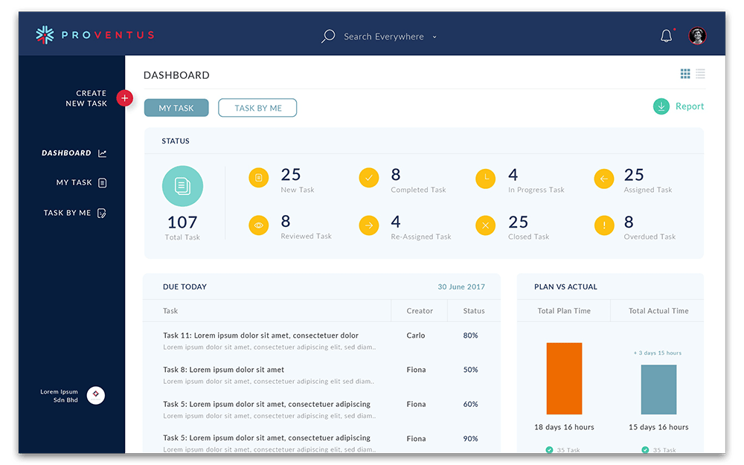Click the Total Task documents icon
This screenshot has width=744, height=465.
tap(182, 186)
